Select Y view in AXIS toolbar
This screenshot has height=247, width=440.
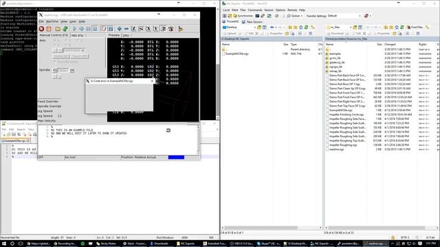click(156, 29)
